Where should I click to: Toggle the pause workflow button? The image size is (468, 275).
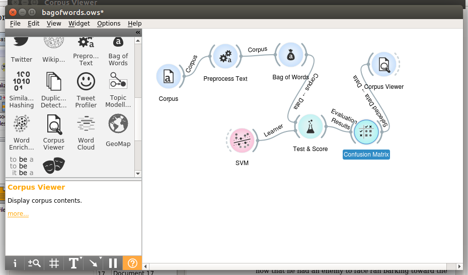[113, 263]
